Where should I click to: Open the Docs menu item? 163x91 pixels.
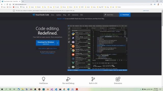(x=53, y=15)
